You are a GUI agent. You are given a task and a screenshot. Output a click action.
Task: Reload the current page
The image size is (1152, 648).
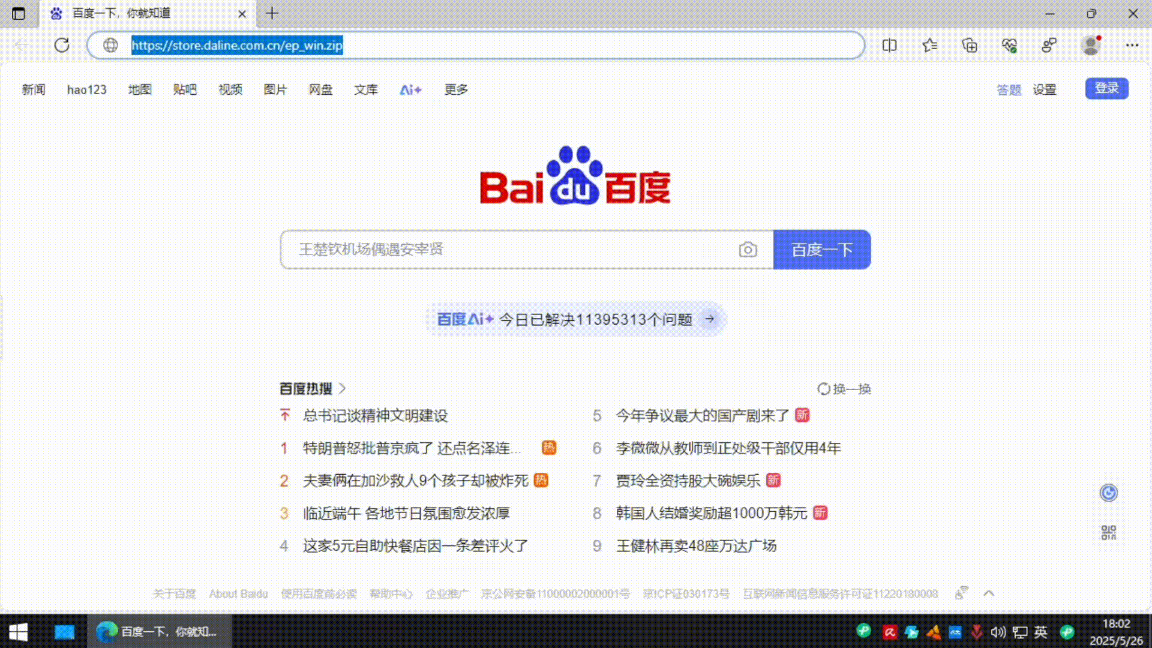coord(62,45)
